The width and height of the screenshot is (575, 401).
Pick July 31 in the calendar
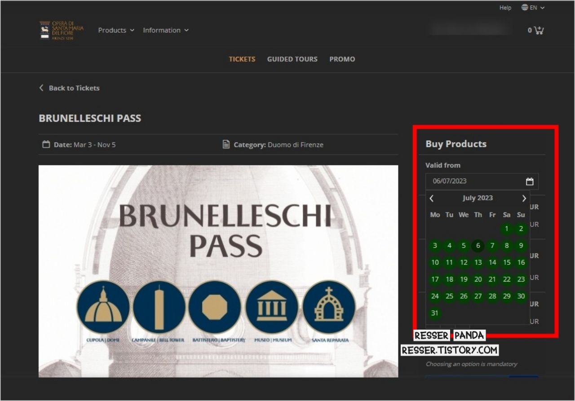[435, 313]
